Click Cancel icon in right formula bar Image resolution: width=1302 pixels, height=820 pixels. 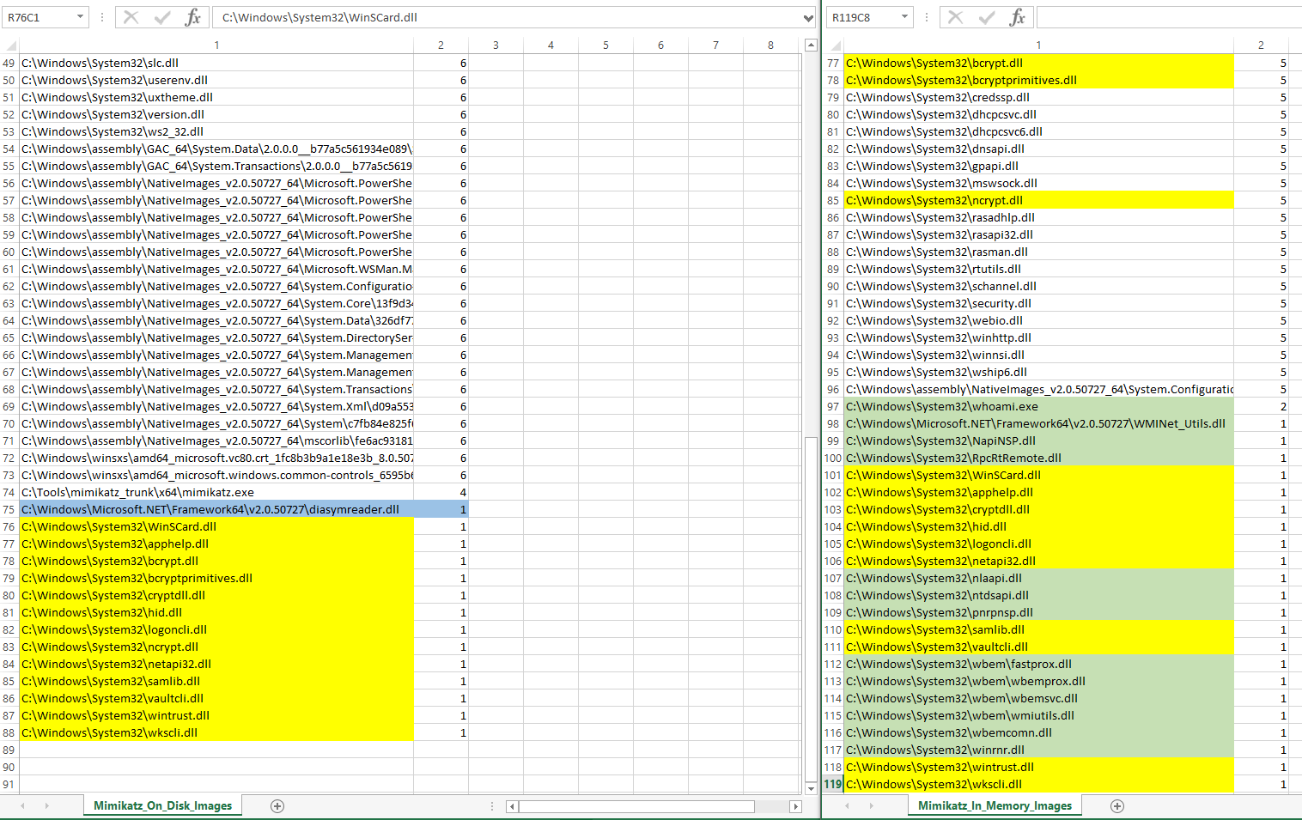[955, 17]
